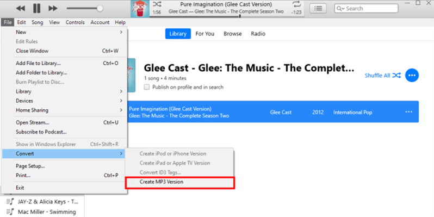
Task: Select the Pure Imagination song title
Action: tap(170, 109)
